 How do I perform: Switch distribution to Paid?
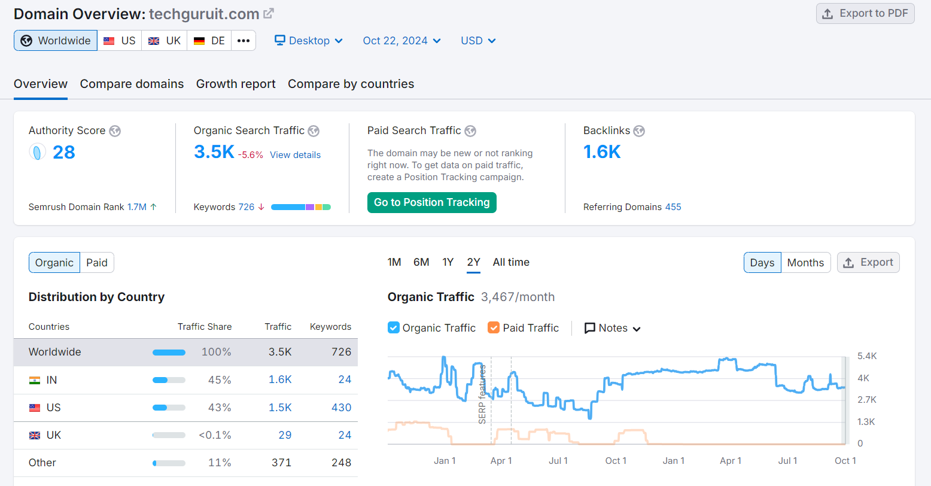pos(97,263)
